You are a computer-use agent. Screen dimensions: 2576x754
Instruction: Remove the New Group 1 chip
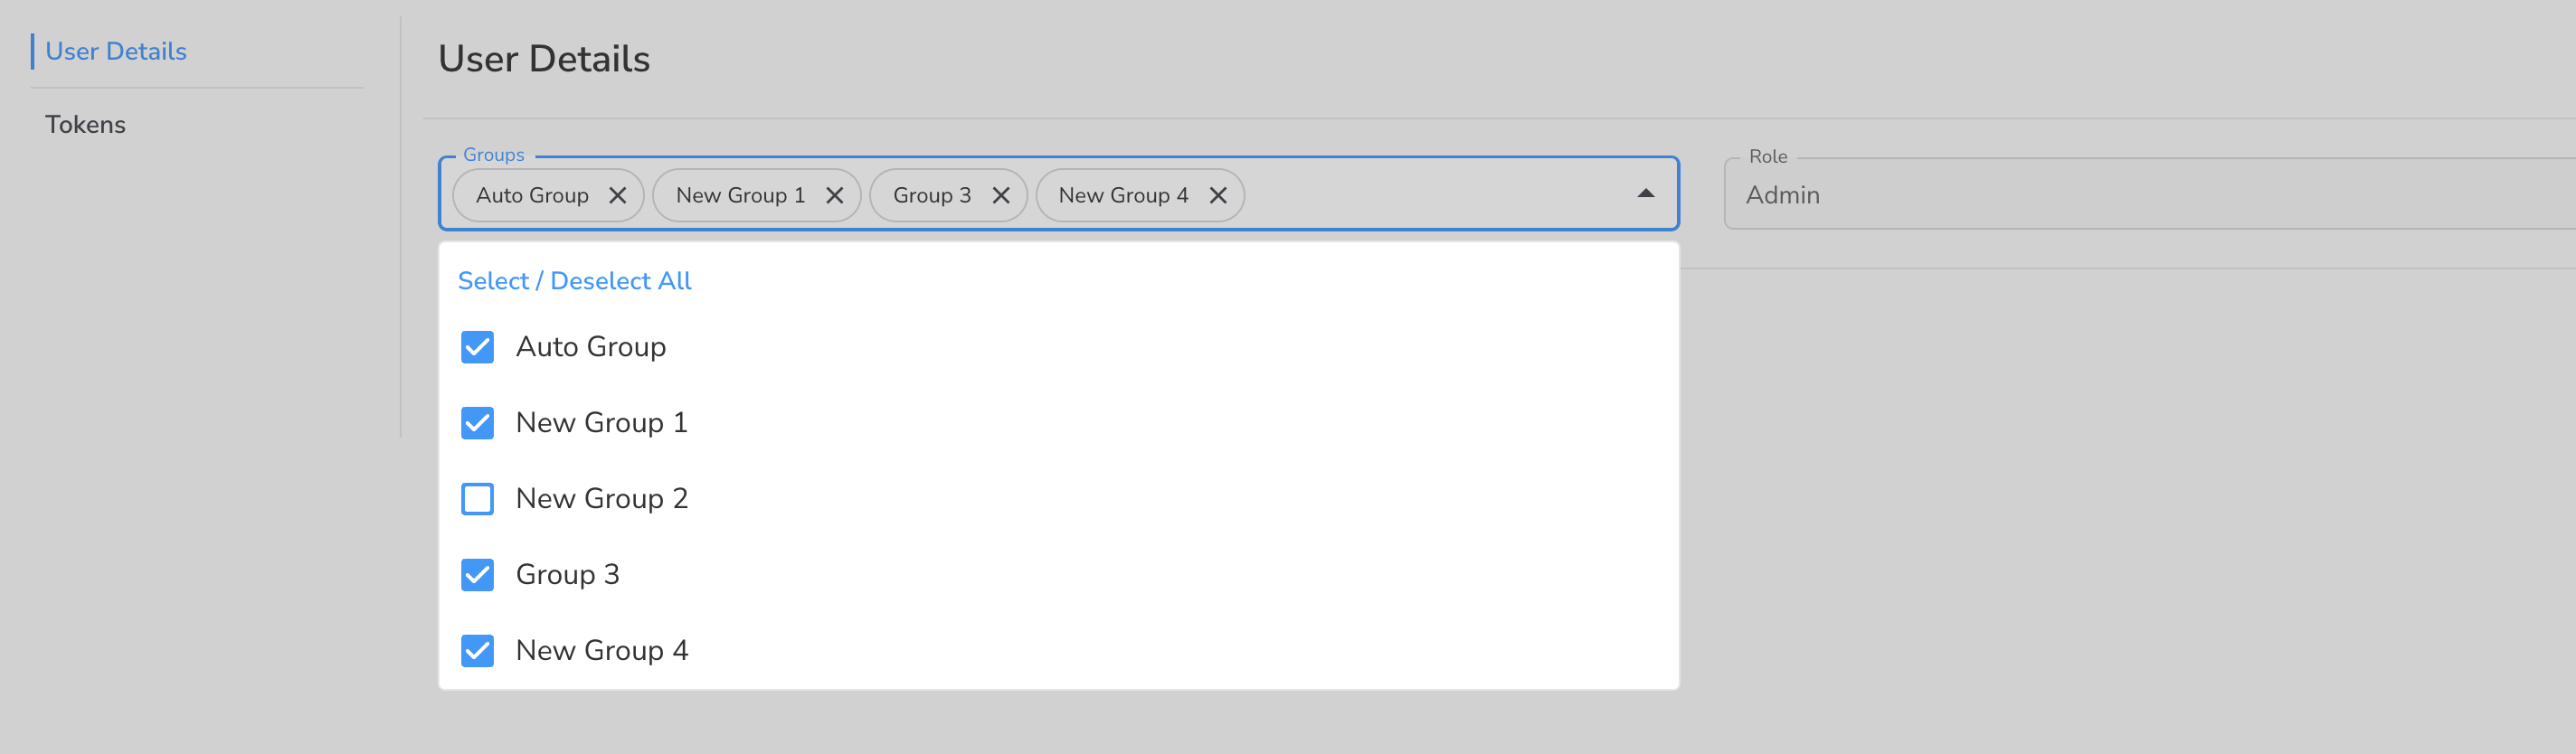(835, 195)
